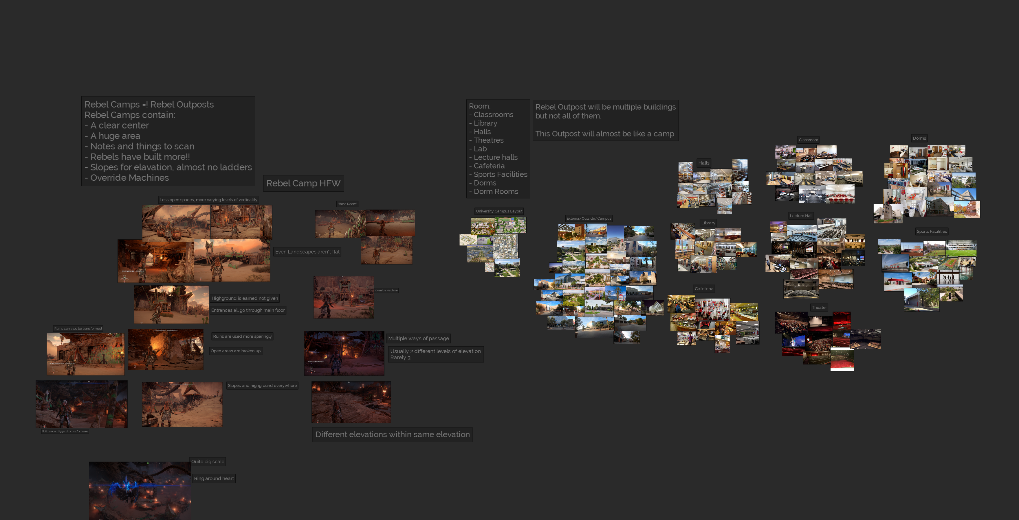Click the "Lecture Hall" image group label
1019x520 pixels.
(x=801, y=216)
